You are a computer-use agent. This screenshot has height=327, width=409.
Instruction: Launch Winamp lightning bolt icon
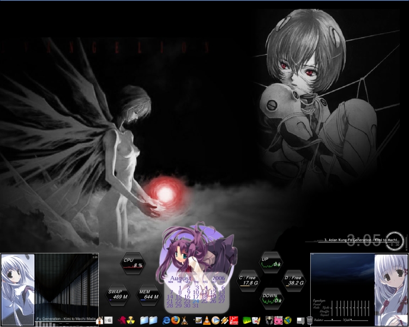[225, 320]
